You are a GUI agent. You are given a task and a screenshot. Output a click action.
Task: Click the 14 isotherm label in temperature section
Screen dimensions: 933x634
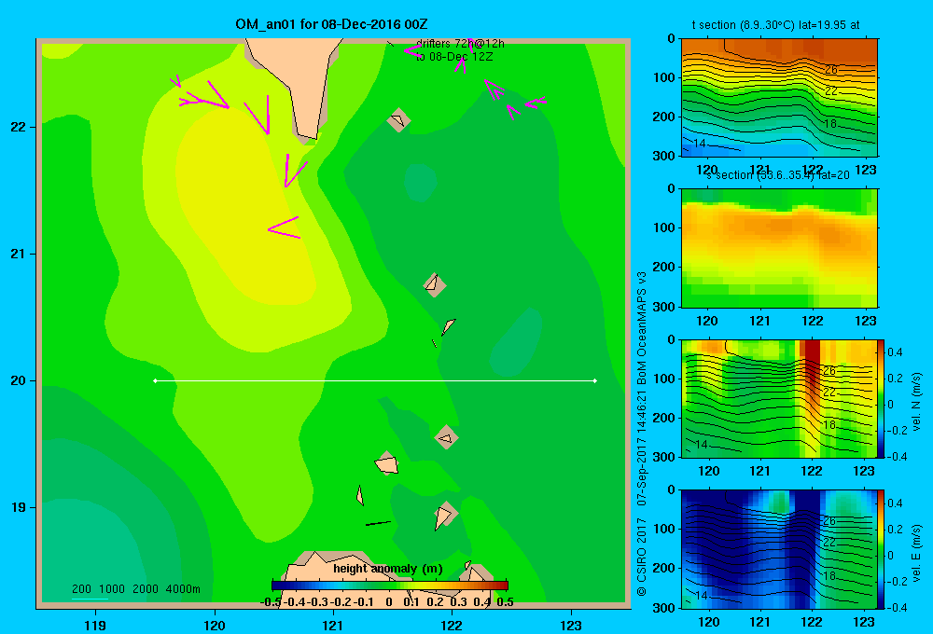click(699, 144)
